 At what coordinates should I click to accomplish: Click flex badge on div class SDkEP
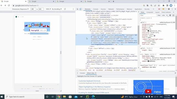click(105, 23)
